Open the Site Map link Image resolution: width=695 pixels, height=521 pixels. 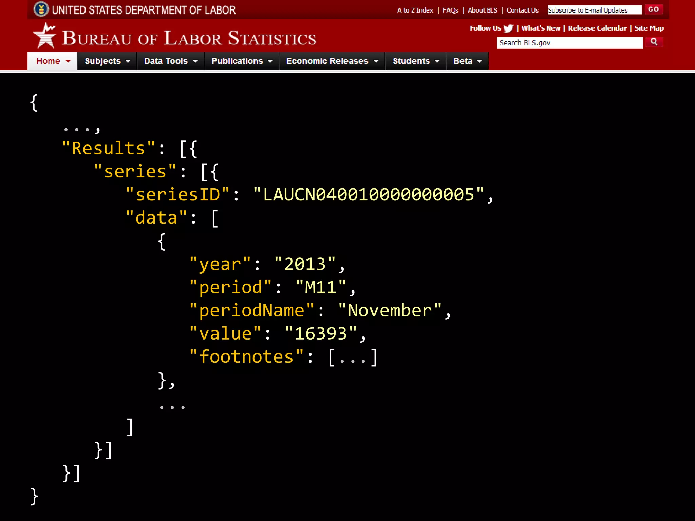649,28
